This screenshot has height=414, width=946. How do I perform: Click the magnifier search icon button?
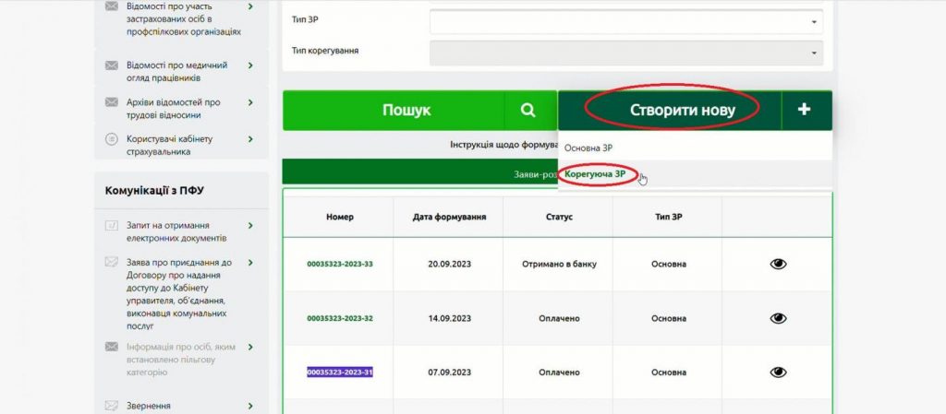[x=528, y=110]
